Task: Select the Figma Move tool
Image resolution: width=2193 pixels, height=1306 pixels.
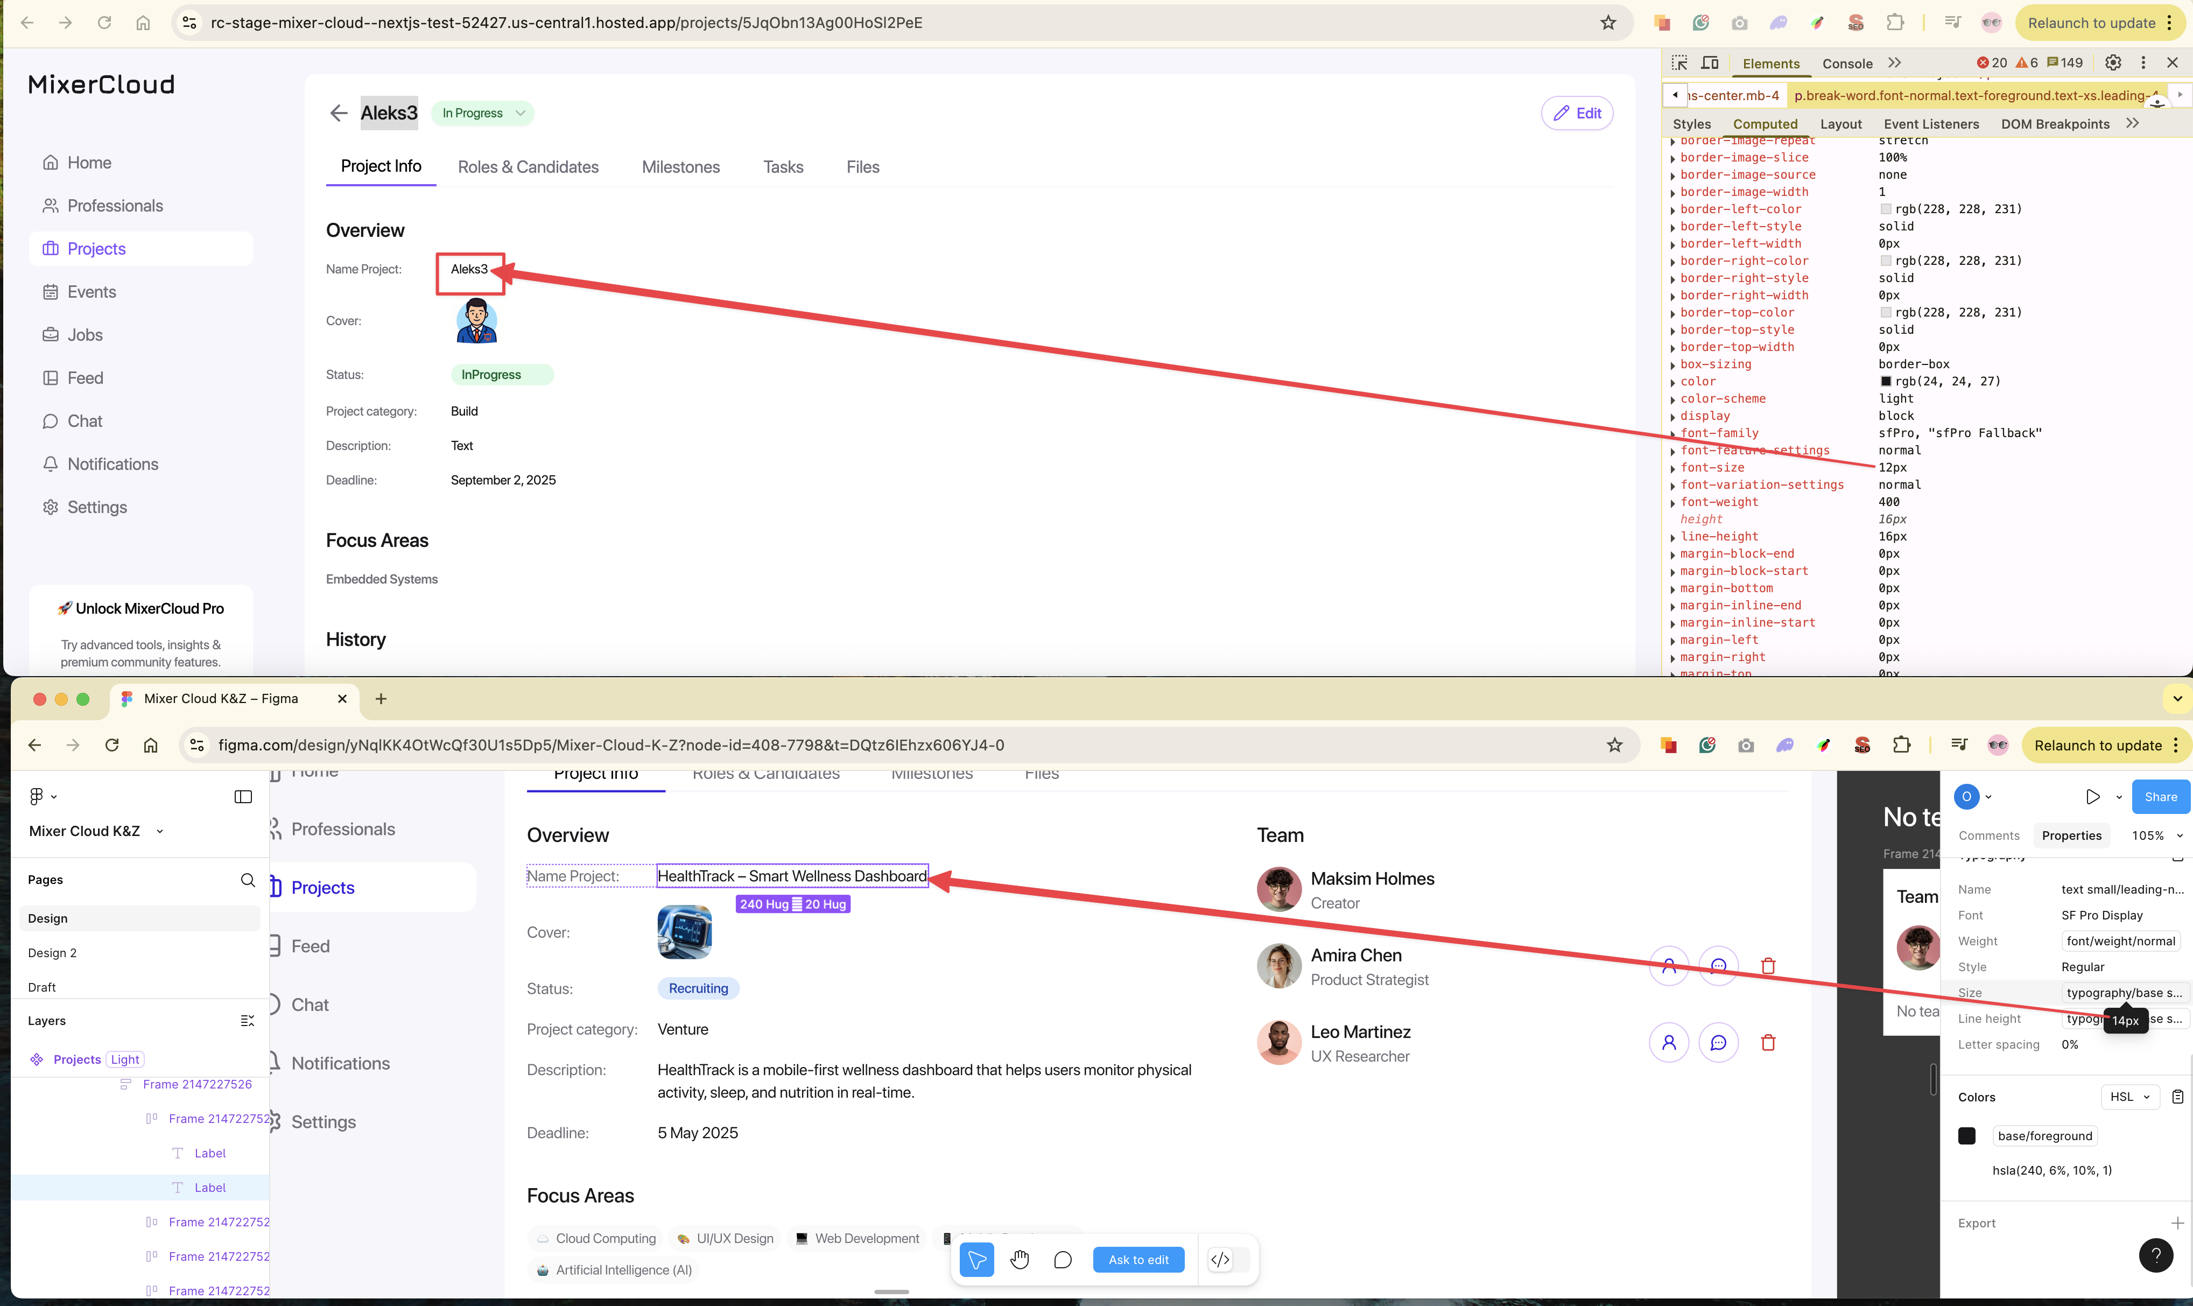Action: pyautogui.click(x=976, y=1259)
